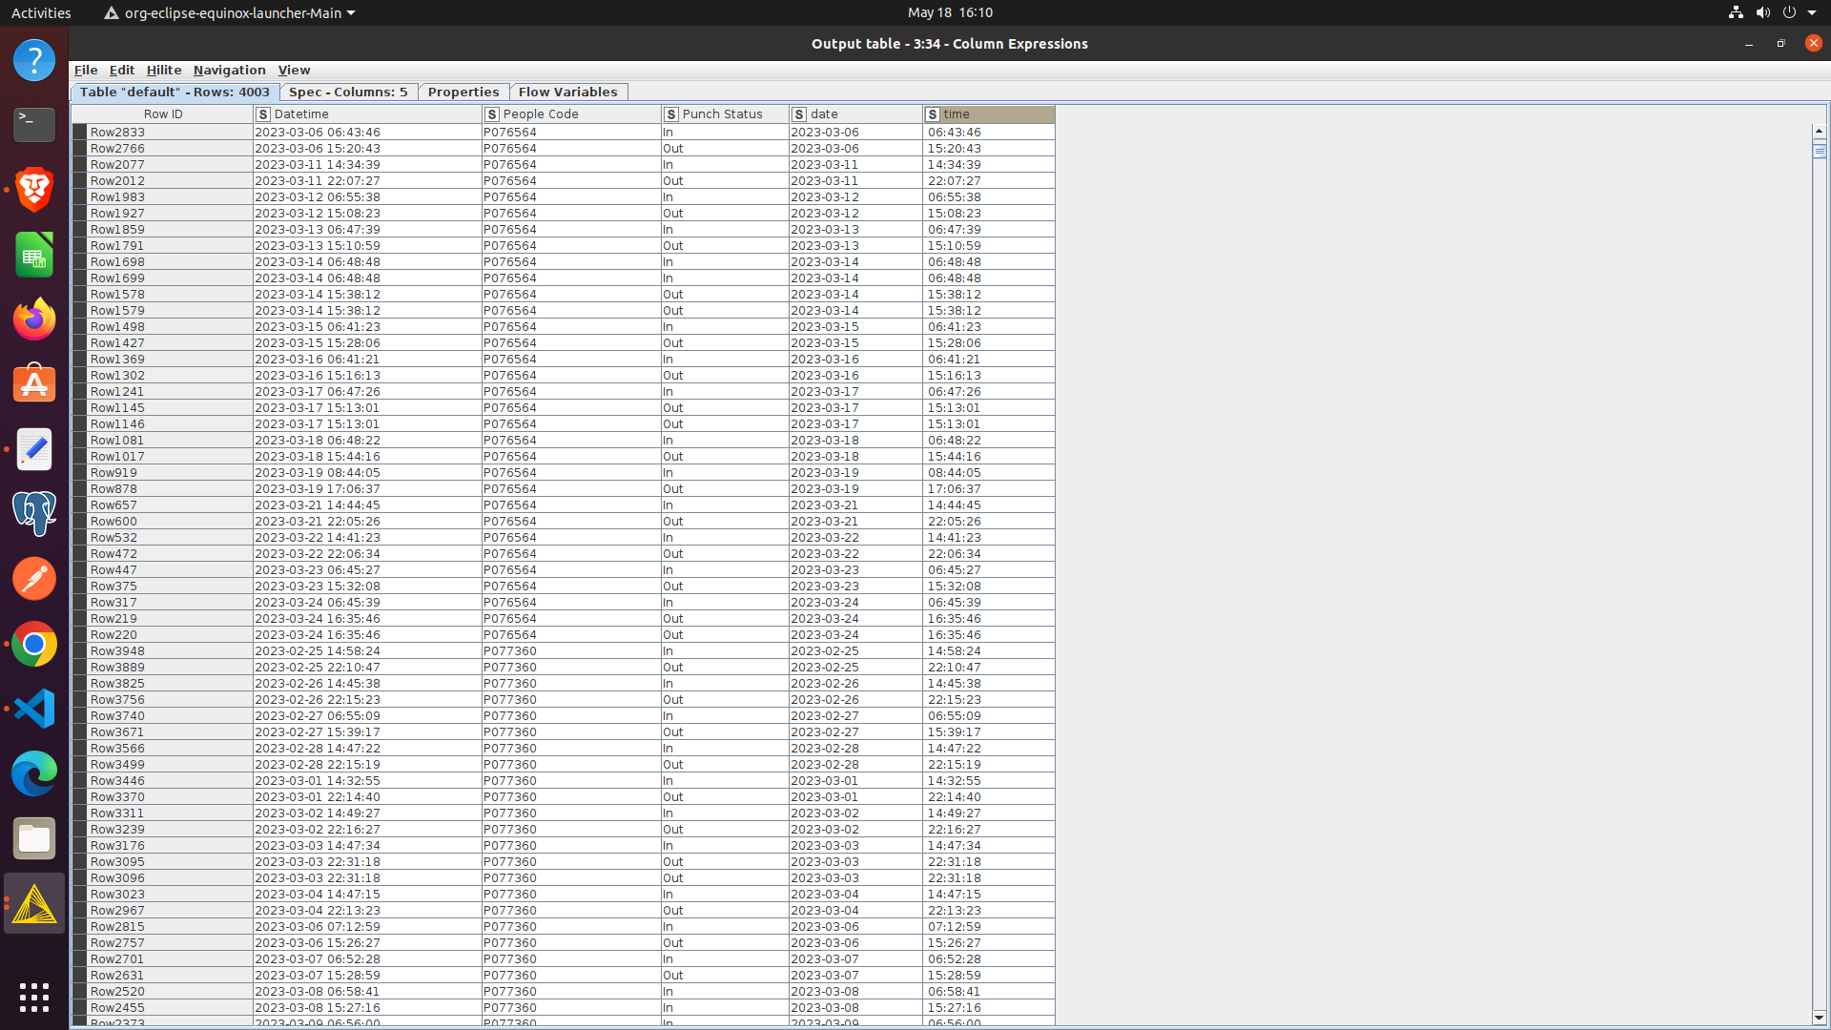Click the time column header
1831x1030 pixels.
click(x=989, y=114)
